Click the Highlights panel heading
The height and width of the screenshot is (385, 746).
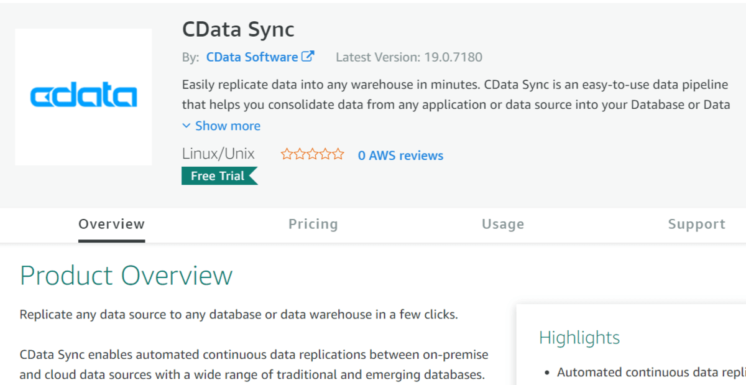pos(579,338)
